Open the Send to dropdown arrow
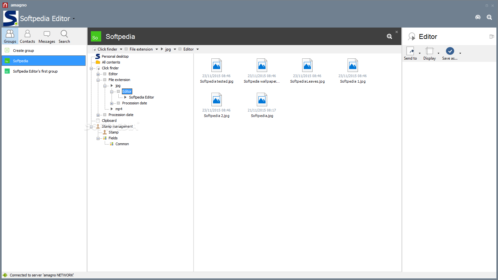This screenshot has height=280, width=498. 420,53
